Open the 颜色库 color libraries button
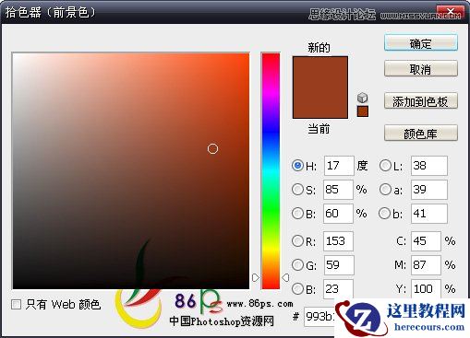The width and height of the screenshot is (470, 338). 421,134
